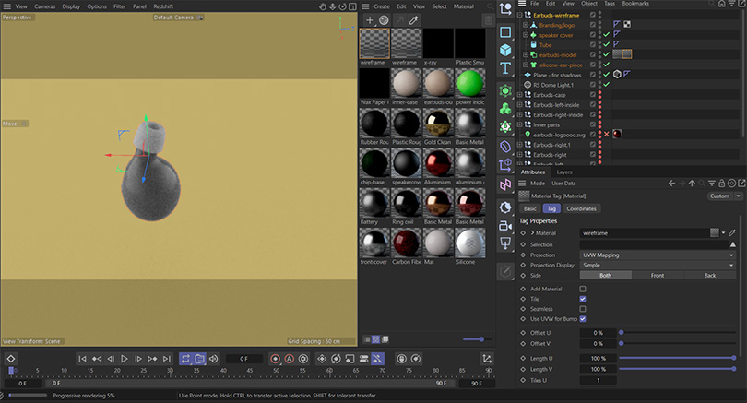Uncheck the Tile checkbox
The height and width of the screenshot is (403, 747).
pyautogui.click(x=582, y=299)
